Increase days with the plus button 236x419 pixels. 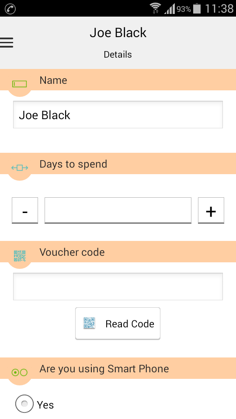211,210
